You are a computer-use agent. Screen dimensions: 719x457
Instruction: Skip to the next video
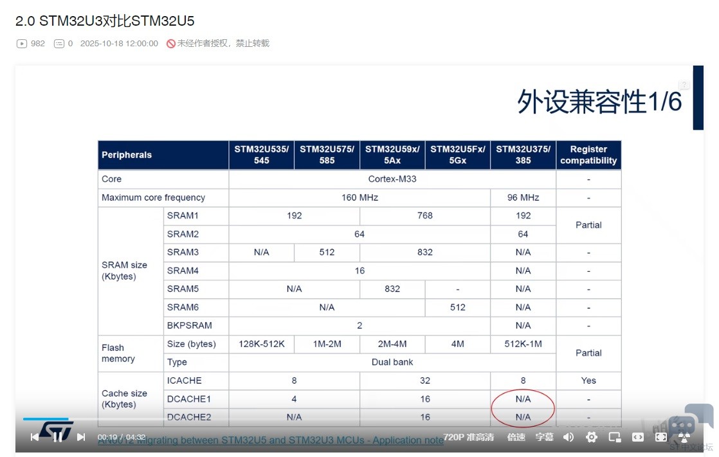click(x=81, y=437)
